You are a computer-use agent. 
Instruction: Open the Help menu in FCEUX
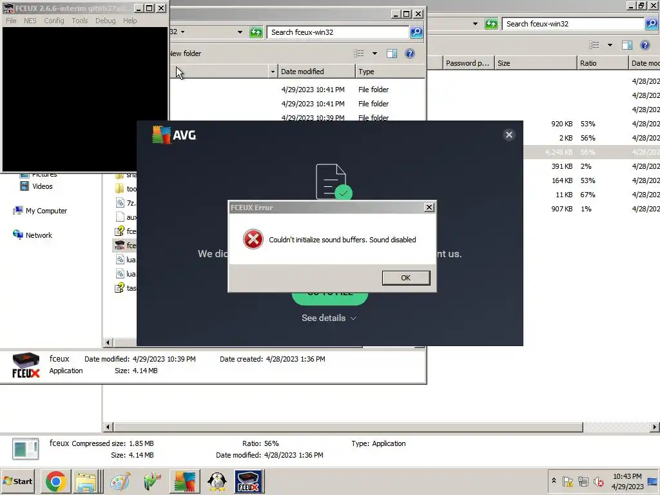point(130,21)
